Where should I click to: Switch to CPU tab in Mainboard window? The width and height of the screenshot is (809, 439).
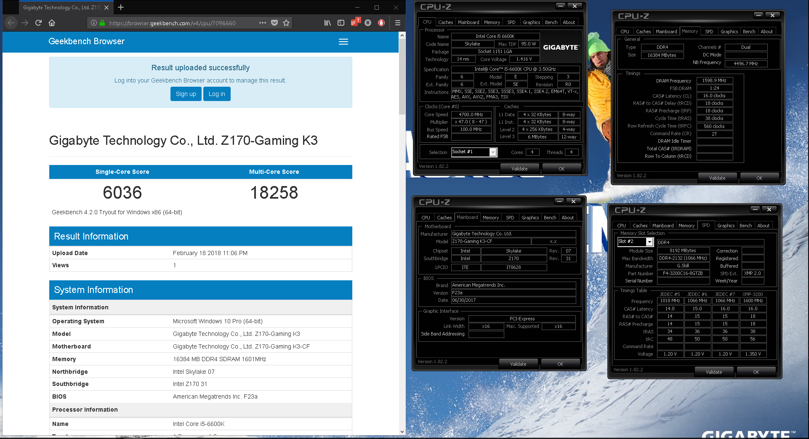[x=426, y=218]
